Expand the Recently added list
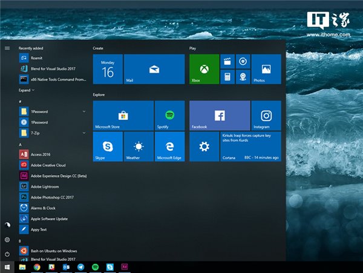Image resolution: width=363 pixels, height=273 pixels. click(27, 90)
